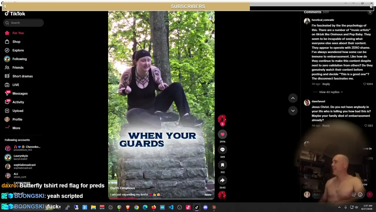Mention a user with @ icon

(354, 195)
